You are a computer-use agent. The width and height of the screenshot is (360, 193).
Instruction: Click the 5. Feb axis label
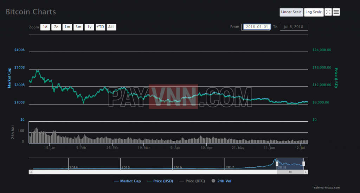pyautogui.click(x=81, y=148)
